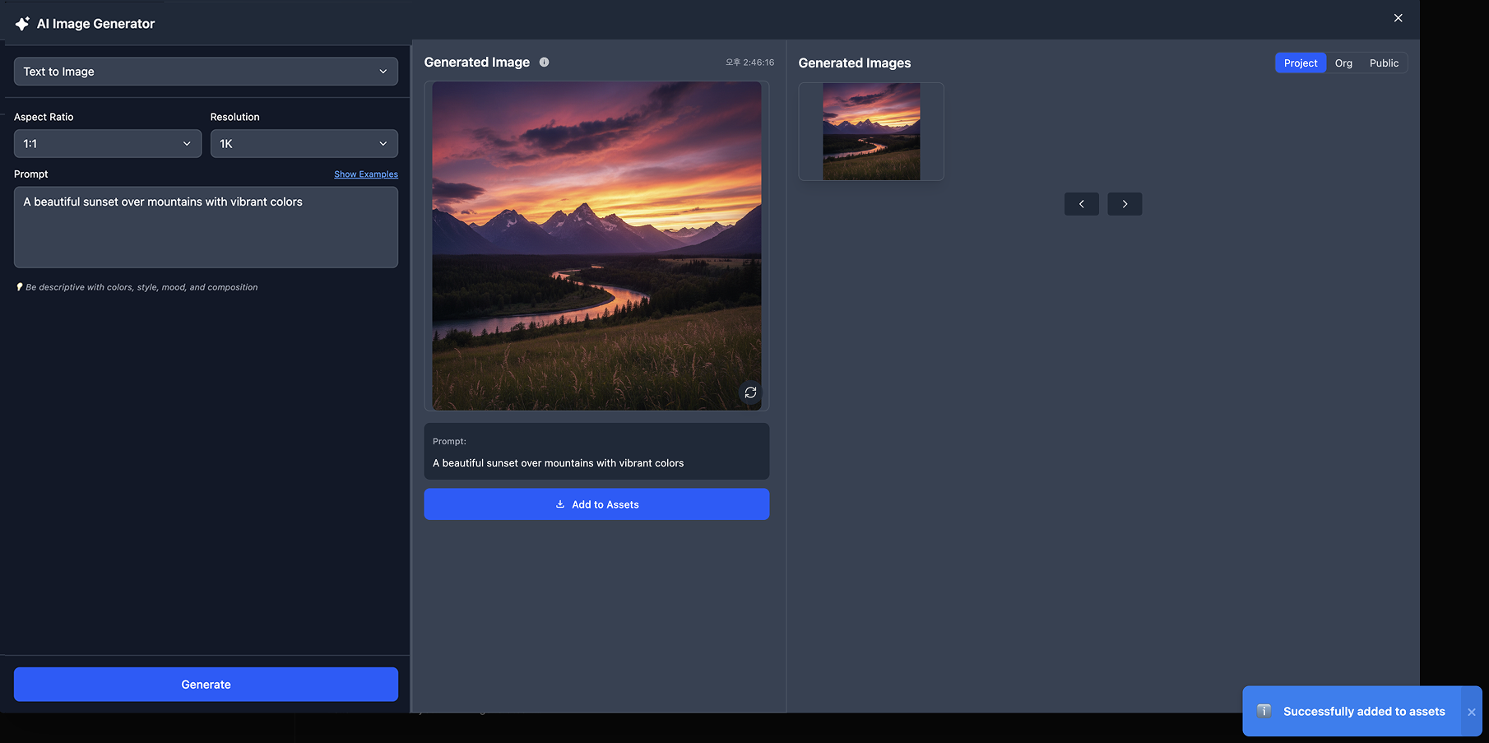
Task: Click the info icon in the toast notification
Action: coord(1264,711)
